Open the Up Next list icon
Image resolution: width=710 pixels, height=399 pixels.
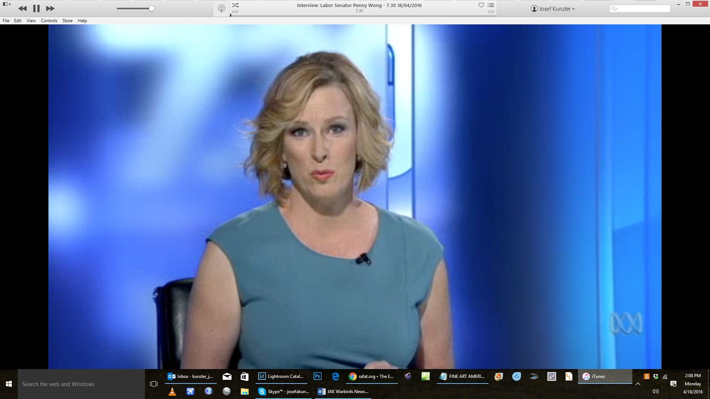[x=491, y=5]
